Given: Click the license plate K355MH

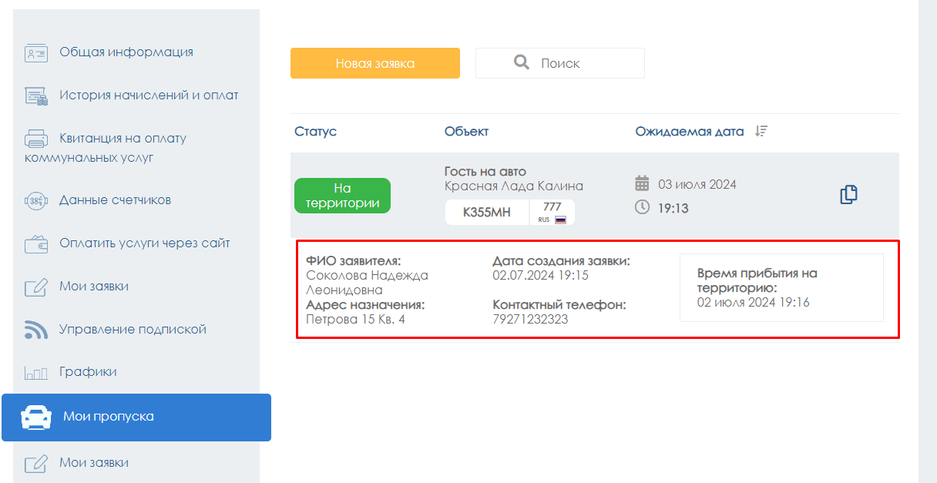Looking at the screenshot, I should click(487, 213).
